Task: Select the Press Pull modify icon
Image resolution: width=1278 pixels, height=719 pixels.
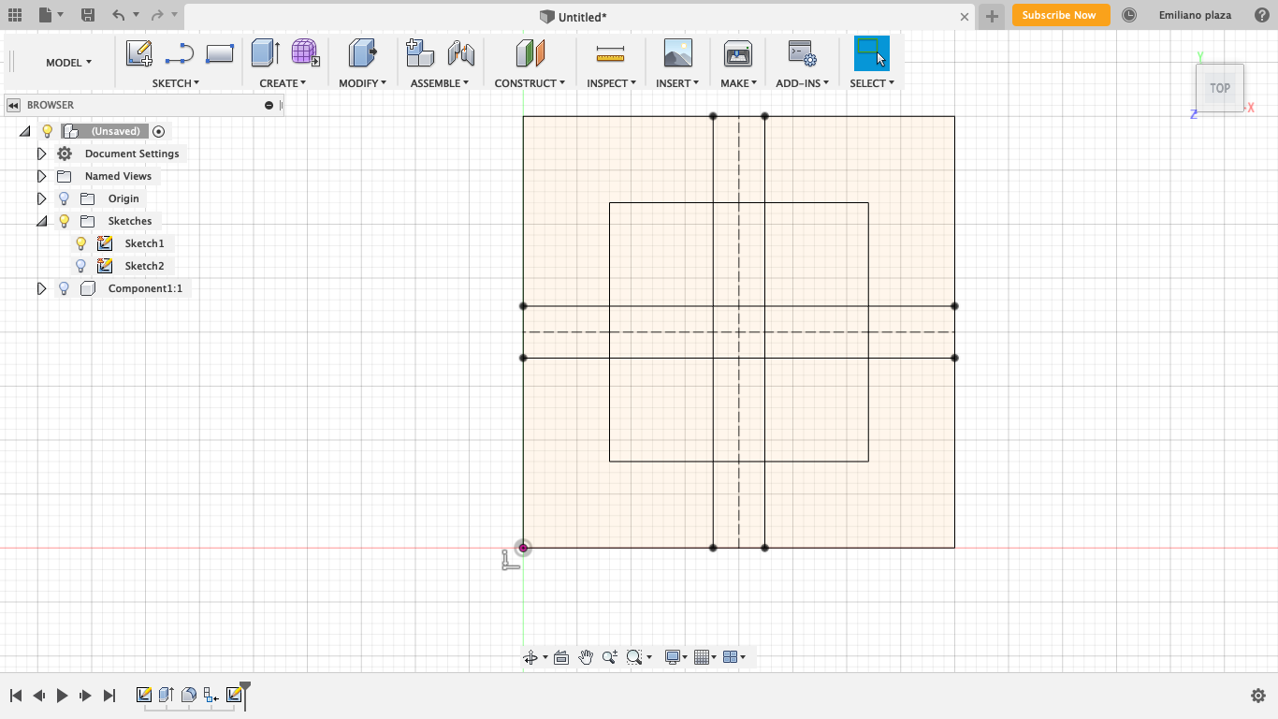Action: [x=362, y=53]
